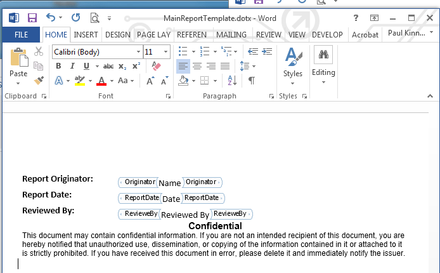Switch to the DESIGN tab
The image size is (440, 273).
[x=118, y=34]
